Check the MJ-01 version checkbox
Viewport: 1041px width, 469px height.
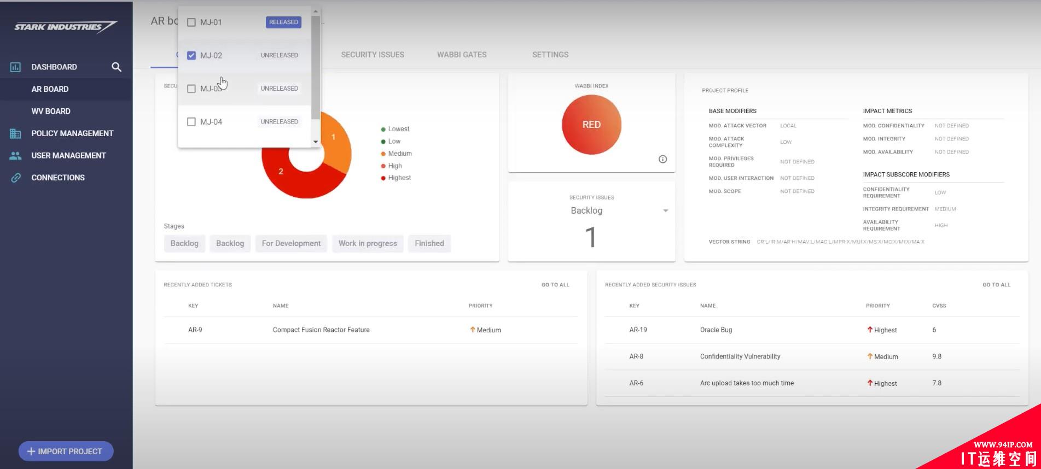pos(191,22)
